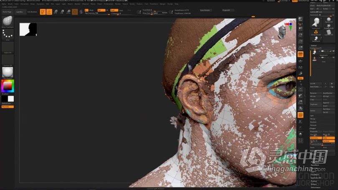Toggle the Farthest projection option

coord(328,141)
